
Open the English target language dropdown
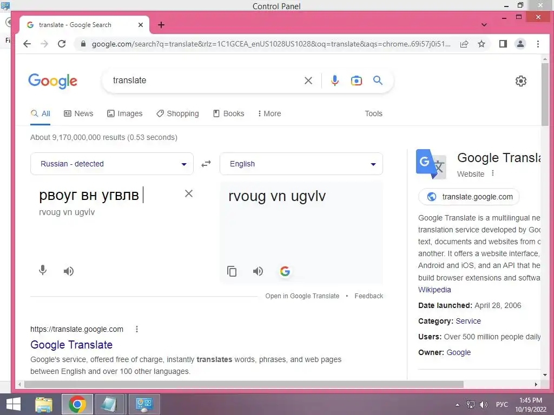coord(301,164)
